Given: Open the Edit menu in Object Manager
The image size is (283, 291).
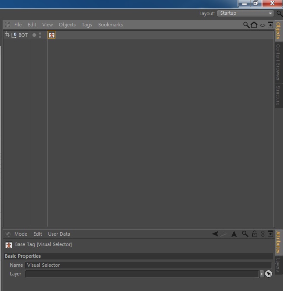Looking at the screenshot, I should coord(32,25).
